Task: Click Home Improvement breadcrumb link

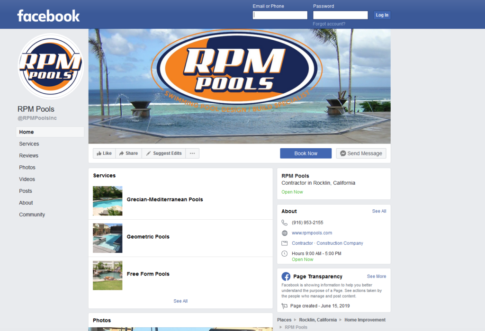Action: pyautogui.click(x=365, y=320)
